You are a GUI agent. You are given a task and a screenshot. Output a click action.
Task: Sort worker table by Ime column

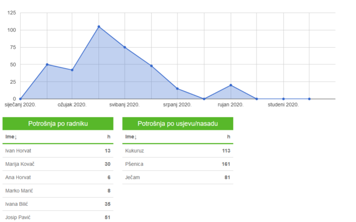tap(11, 137)
